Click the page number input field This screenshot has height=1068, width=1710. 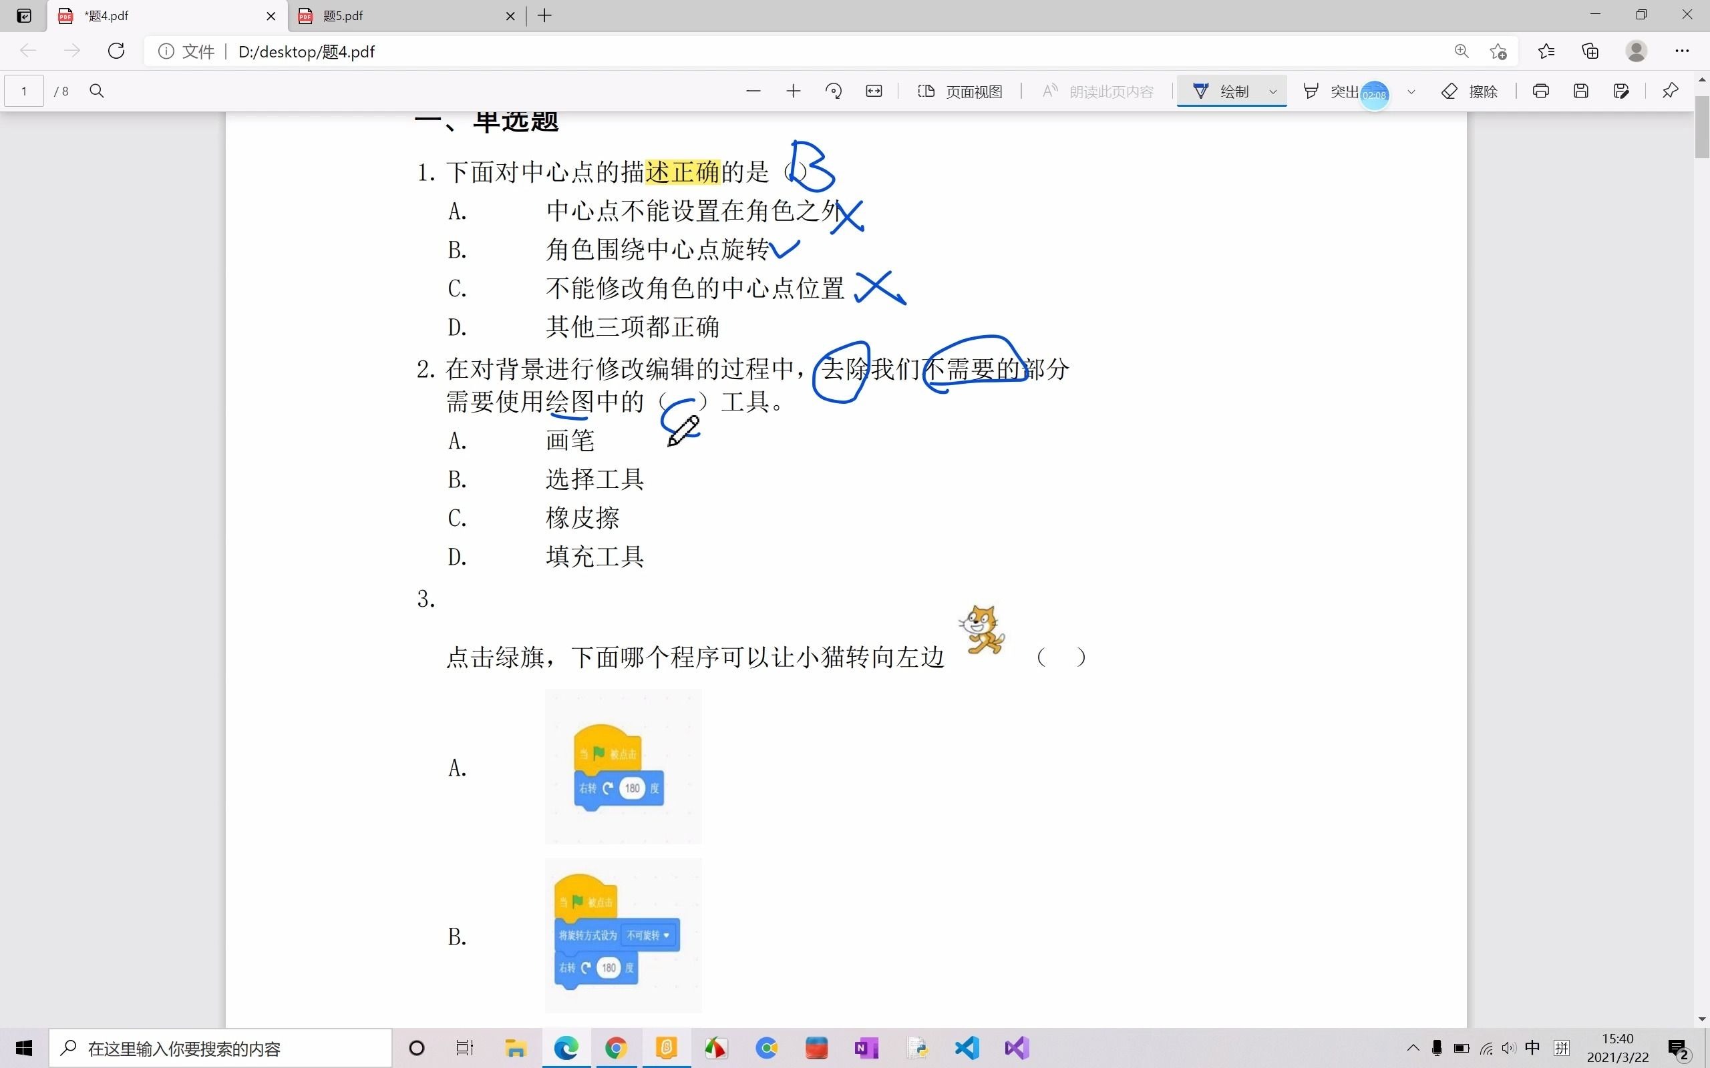24,91
